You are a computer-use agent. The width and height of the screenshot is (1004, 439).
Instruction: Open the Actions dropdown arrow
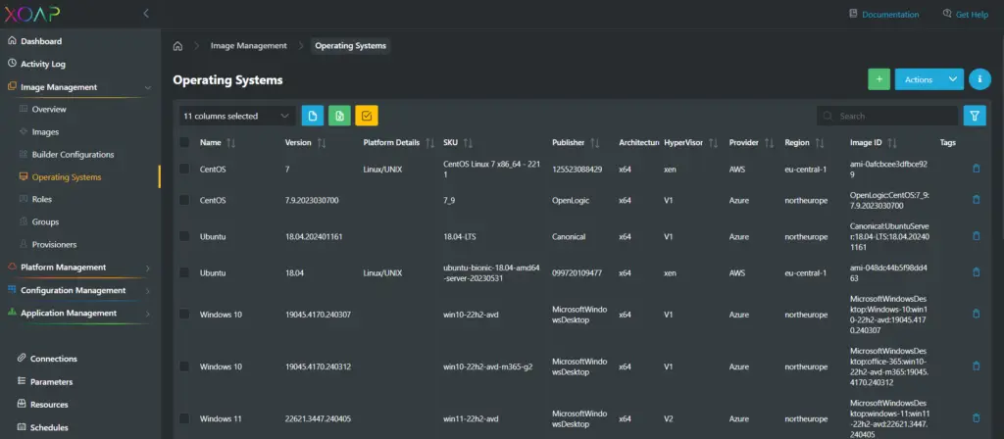point(953,79)
